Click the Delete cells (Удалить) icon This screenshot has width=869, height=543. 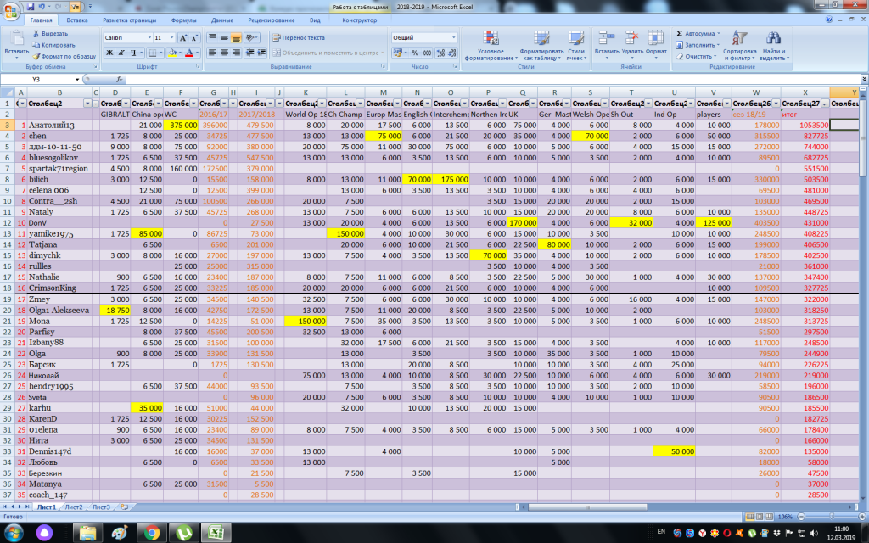[631, 38]
